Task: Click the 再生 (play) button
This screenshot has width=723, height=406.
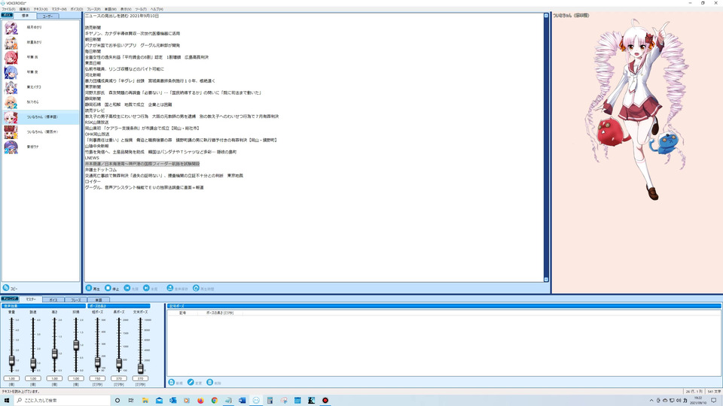Action: pos(93,289)
